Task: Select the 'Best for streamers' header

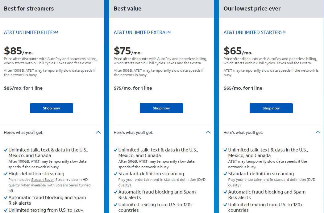Action: point(29,9)
